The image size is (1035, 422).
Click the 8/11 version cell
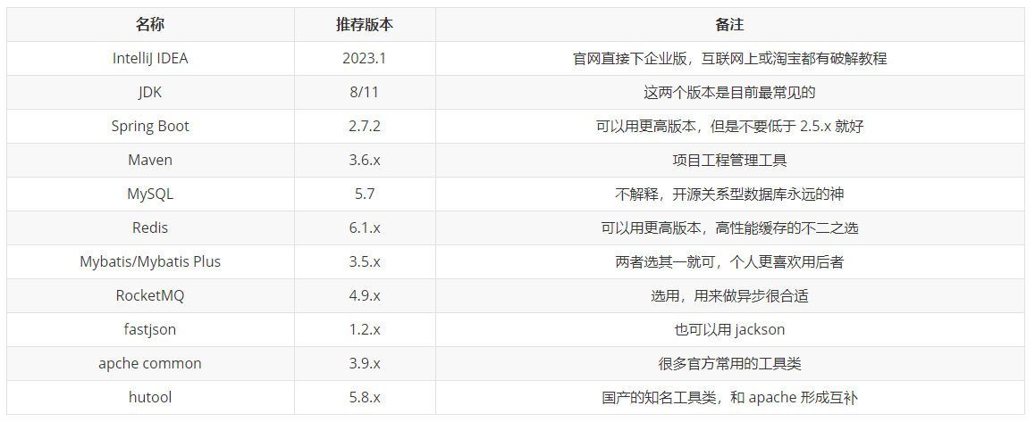(365, 92)
